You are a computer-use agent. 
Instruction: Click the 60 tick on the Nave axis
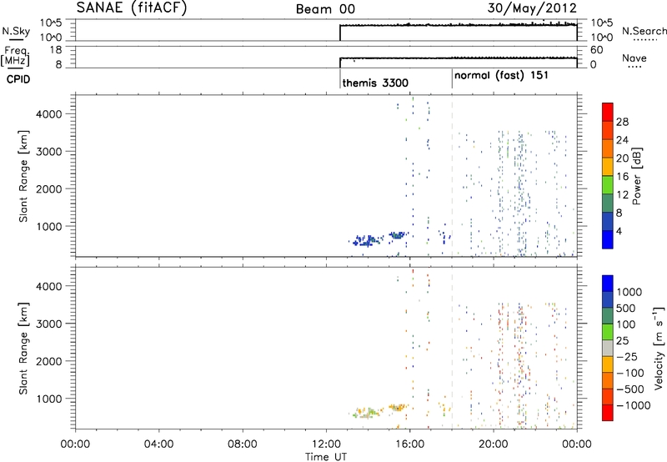pyautogui.click(x=597, y=50)
